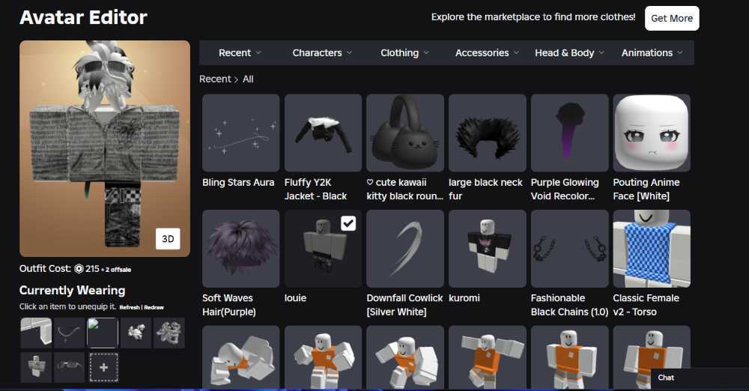Click the Classic Female v2 - Torso label
Screen dimensions: 749x391
coord(646,305)
